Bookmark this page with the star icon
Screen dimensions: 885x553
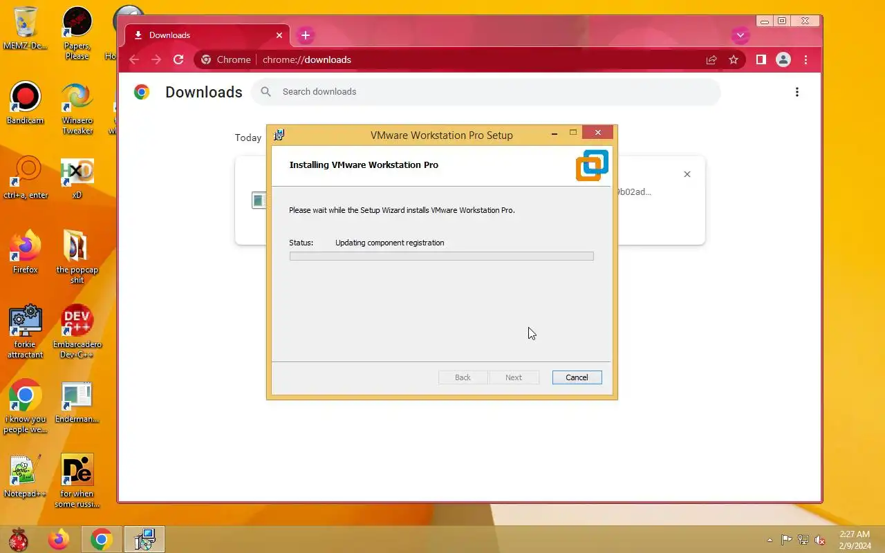point(734,59)
